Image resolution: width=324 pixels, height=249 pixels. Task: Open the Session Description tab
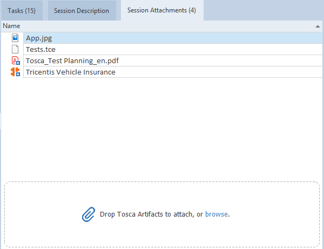[x=81, y=11]
